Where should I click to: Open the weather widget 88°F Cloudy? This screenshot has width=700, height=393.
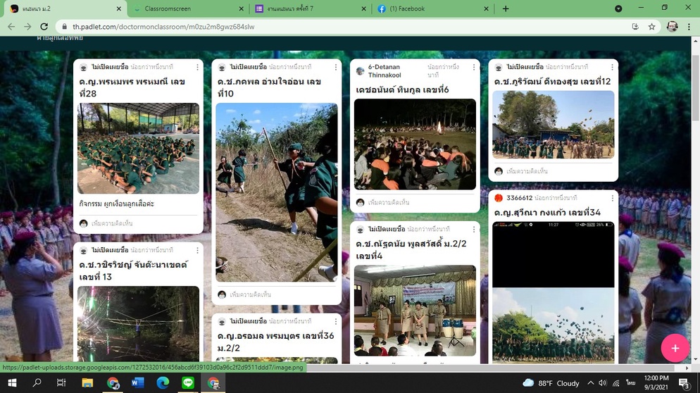pos(551,383)
